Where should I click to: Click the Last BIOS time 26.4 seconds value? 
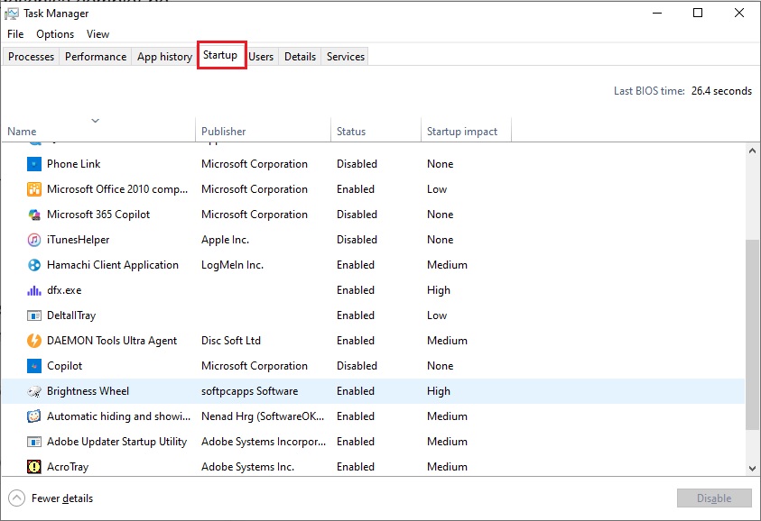(x=721, y=91)
